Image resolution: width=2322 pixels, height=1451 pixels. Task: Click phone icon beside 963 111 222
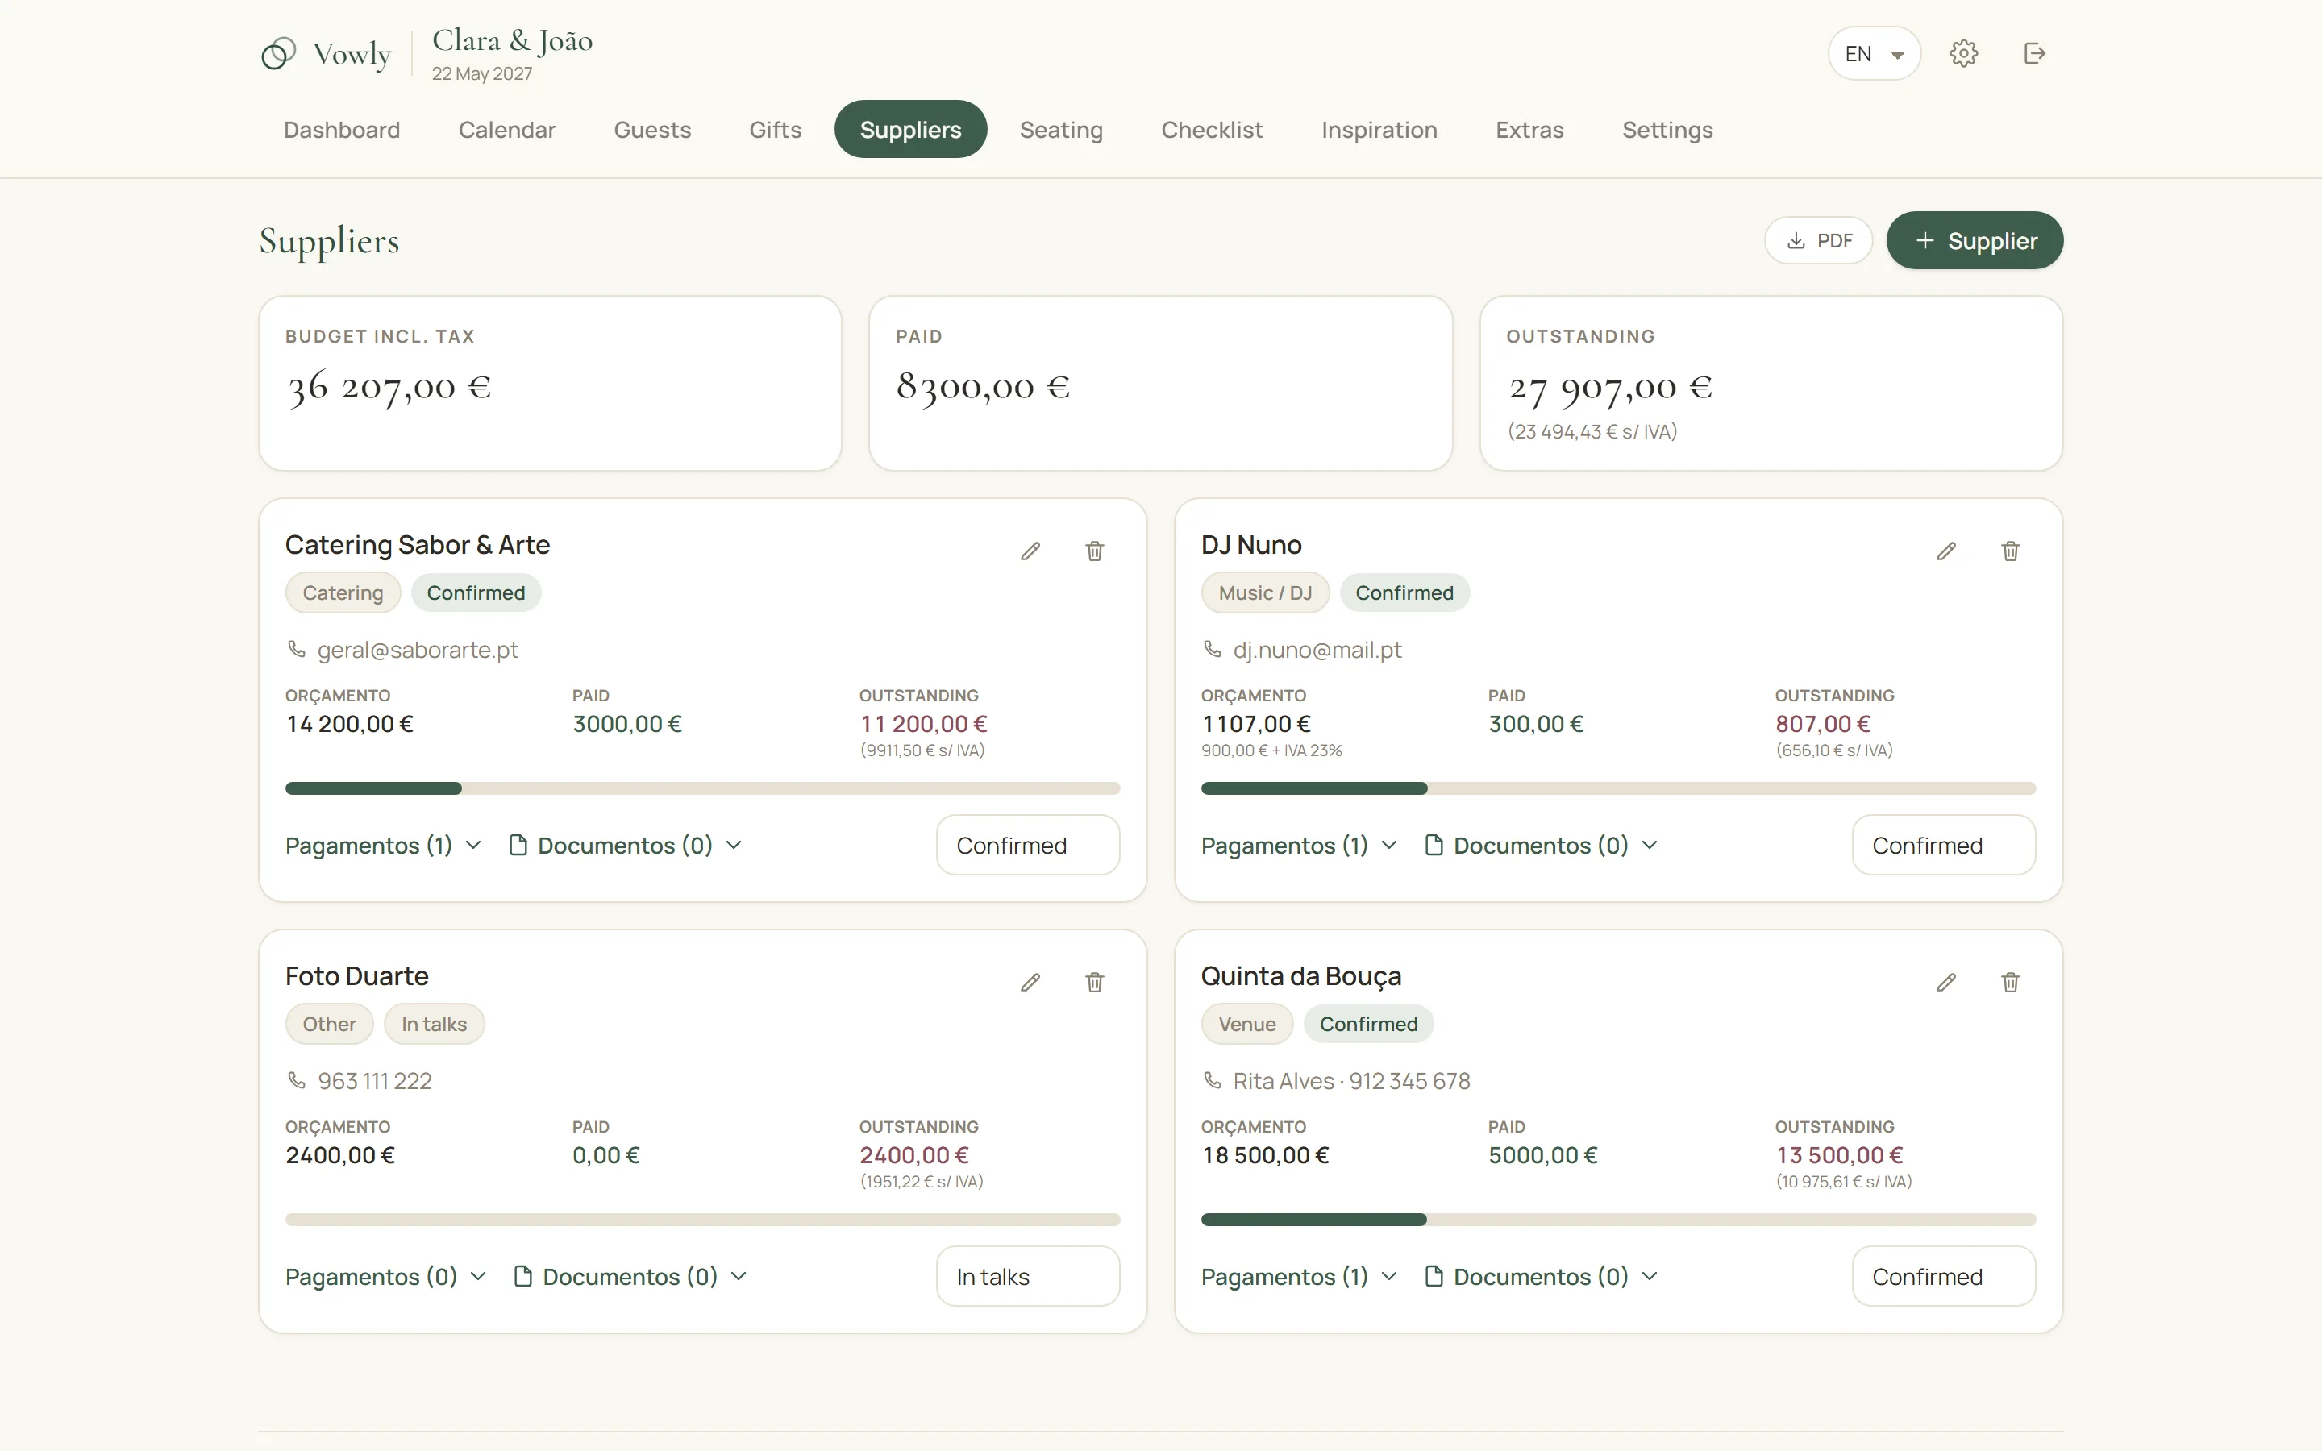pos(297,1080)
